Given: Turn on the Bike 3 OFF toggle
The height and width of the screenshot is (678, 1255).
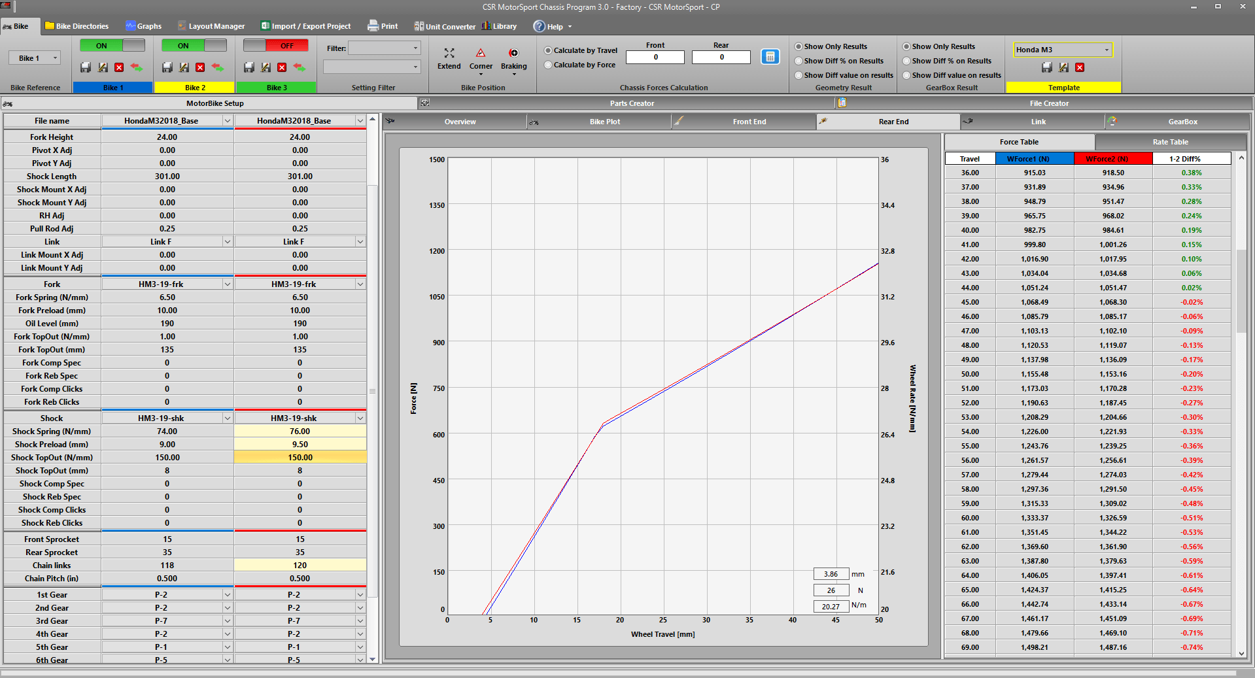Looking at the screenshot, I should pyautogui.click(x=275, y=46).
